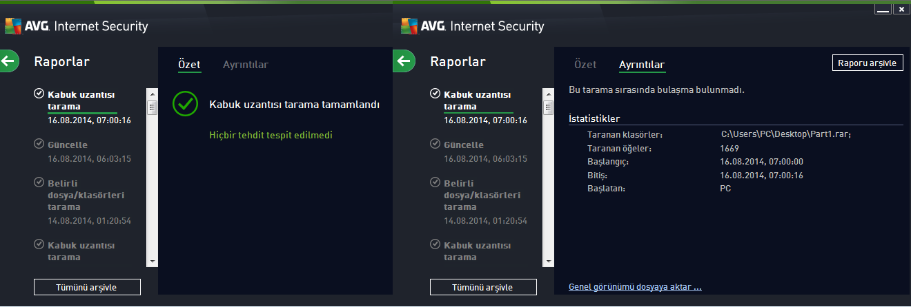Click Raporu arşivle button
Image resolution: width=911 pixels, height=307 pixels.
coord(868,63)
